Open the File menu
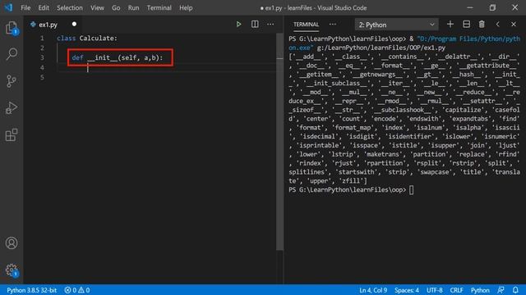Screen dimensions: 526x295 25,7
